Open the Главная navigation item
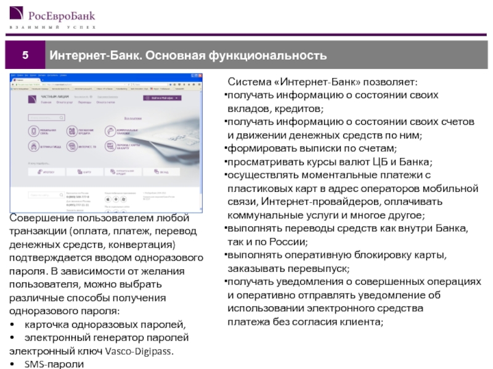493x369 pixels. pyautogui.click(x=46, y=102)
